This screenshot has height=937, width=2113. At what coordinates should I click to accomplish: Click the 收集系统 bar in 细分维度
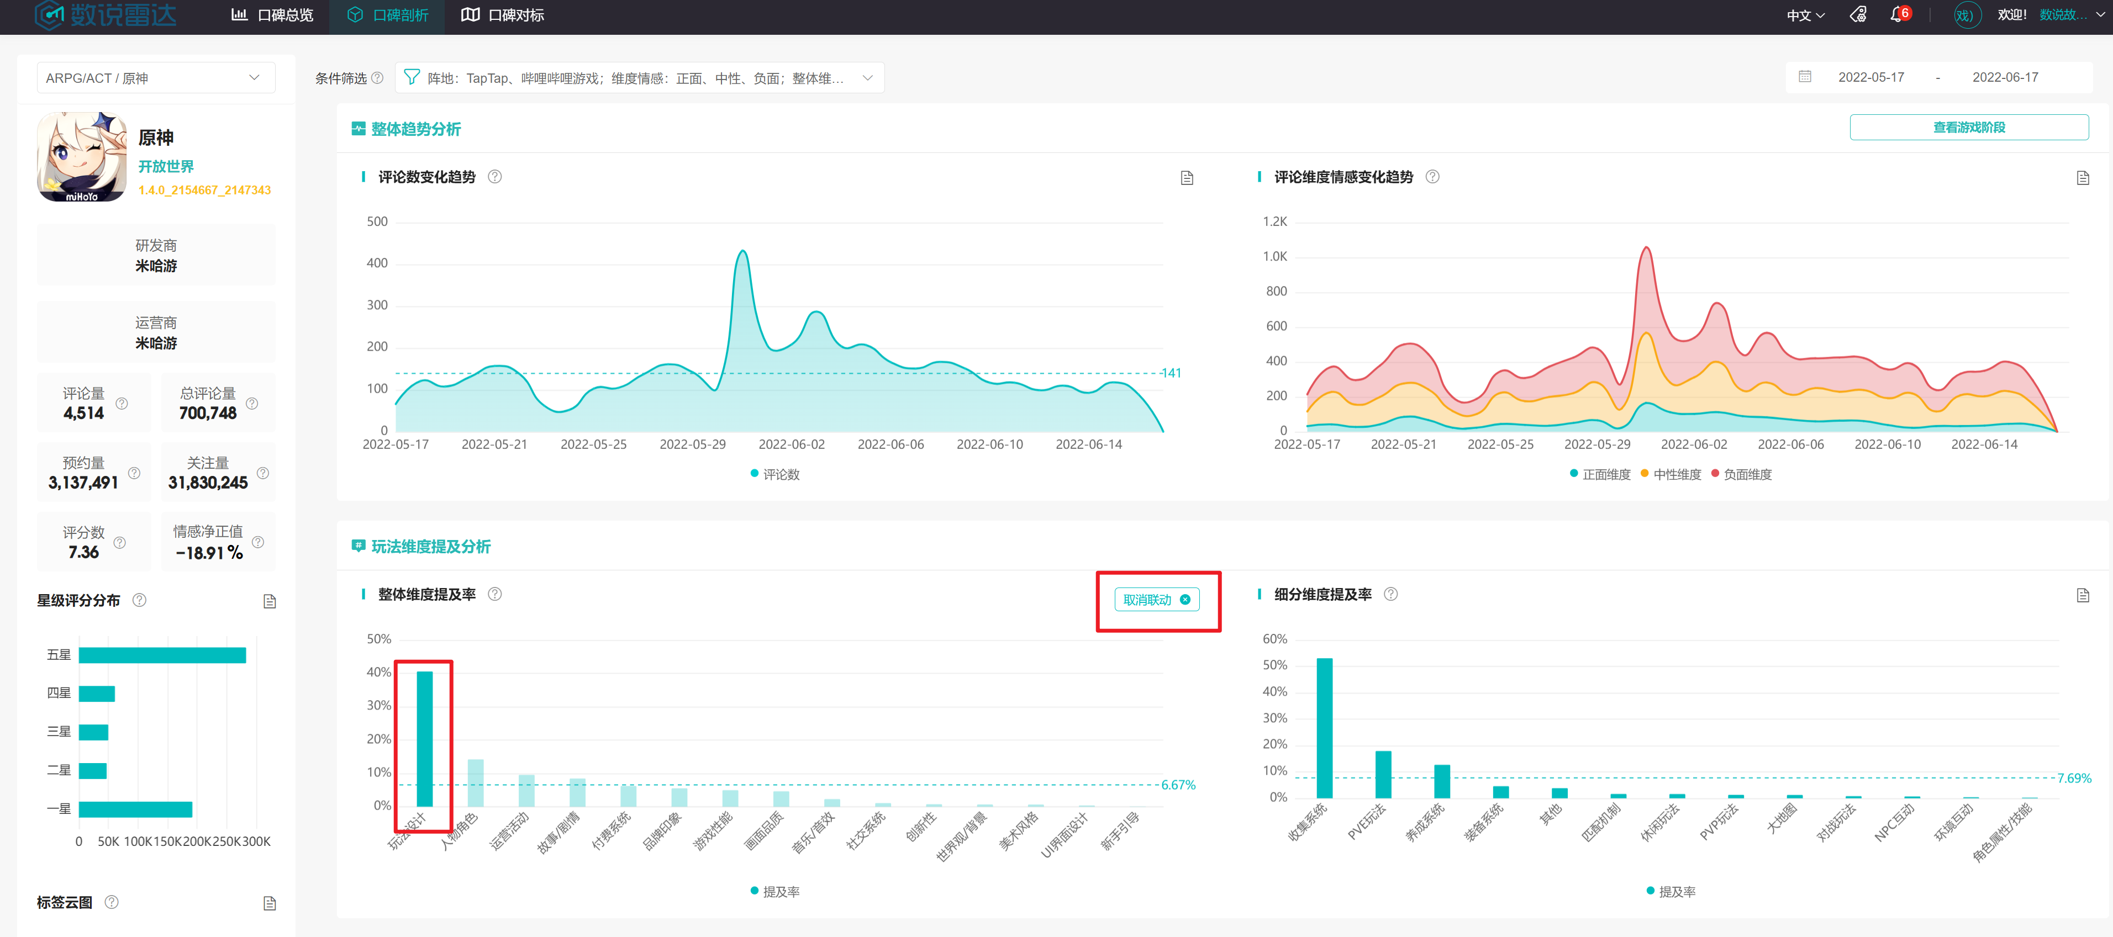(1324, 727)
